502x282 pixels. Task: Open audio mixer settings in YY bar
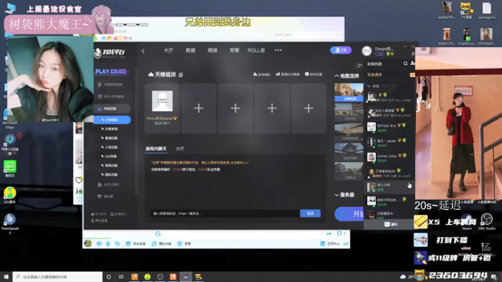[x=117, y=244]
